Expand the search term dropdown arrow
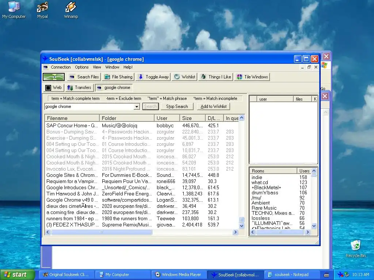Viewport: 374px width, 280px height. coord(137,107)
